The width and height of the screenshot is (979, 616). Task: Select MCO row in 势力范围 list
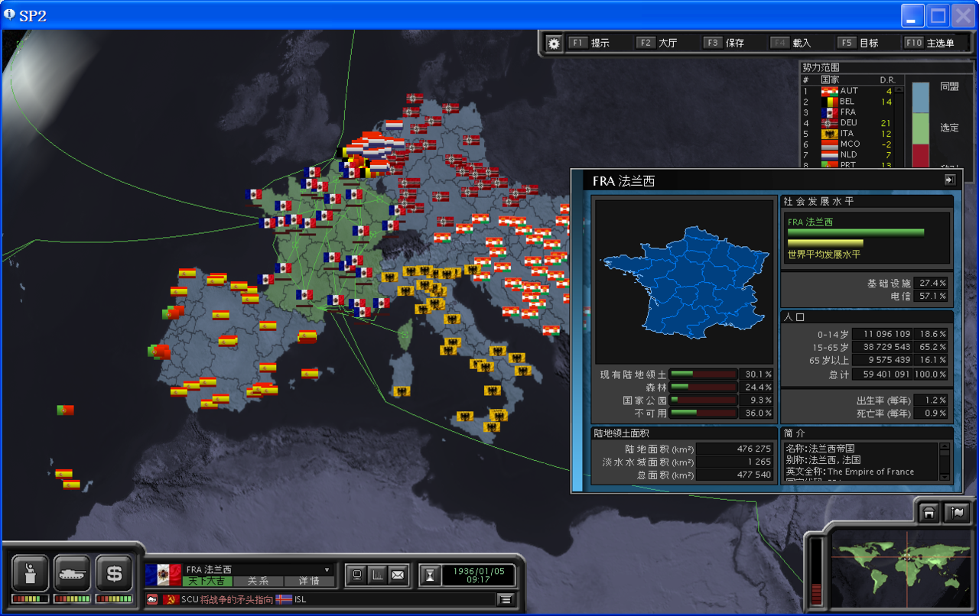tap(847, 144)
